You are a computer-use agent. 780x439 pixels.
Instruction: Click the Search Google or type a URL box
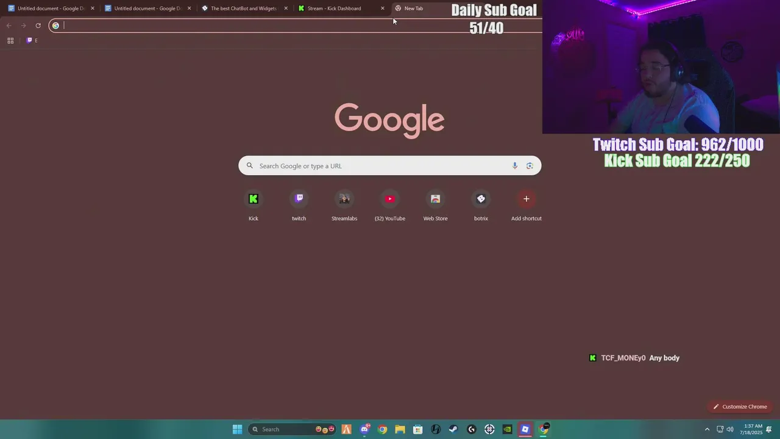coord(389,166)
